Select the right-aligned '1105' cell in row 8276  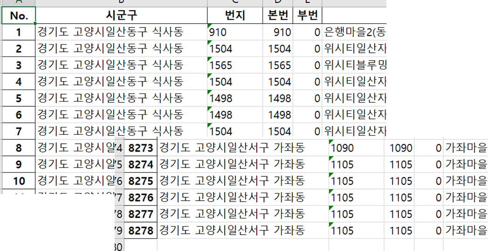coord(399,197)
